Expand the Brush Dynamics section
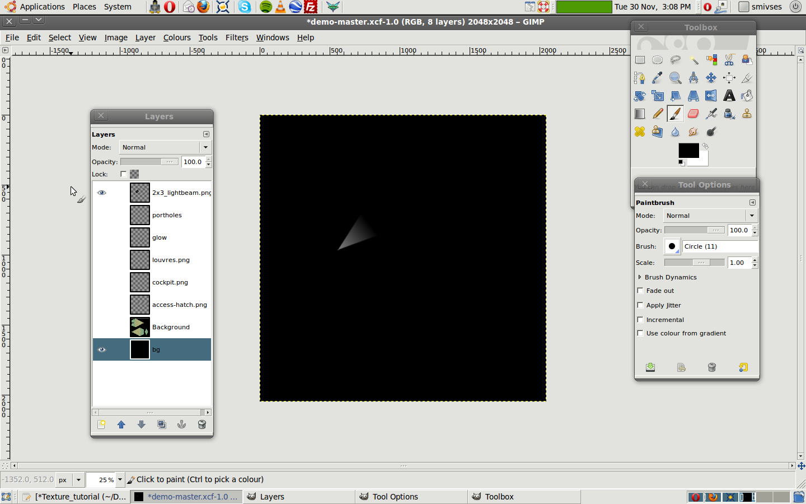The height and width of the screenshot is (504, 806). [640, 277]
